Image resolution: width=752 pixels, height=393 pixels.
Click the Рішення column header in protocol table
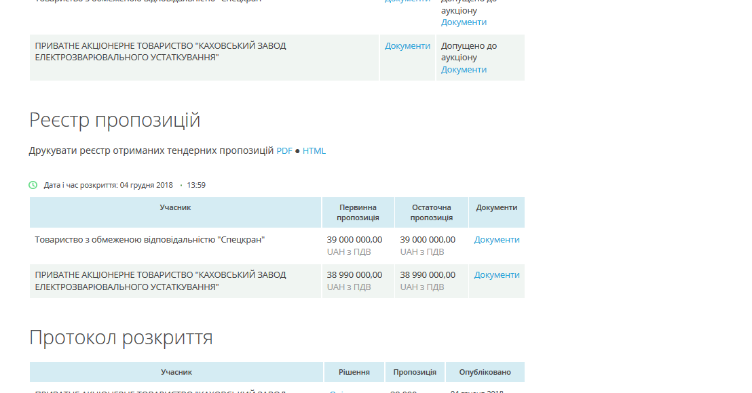[354, 372]
